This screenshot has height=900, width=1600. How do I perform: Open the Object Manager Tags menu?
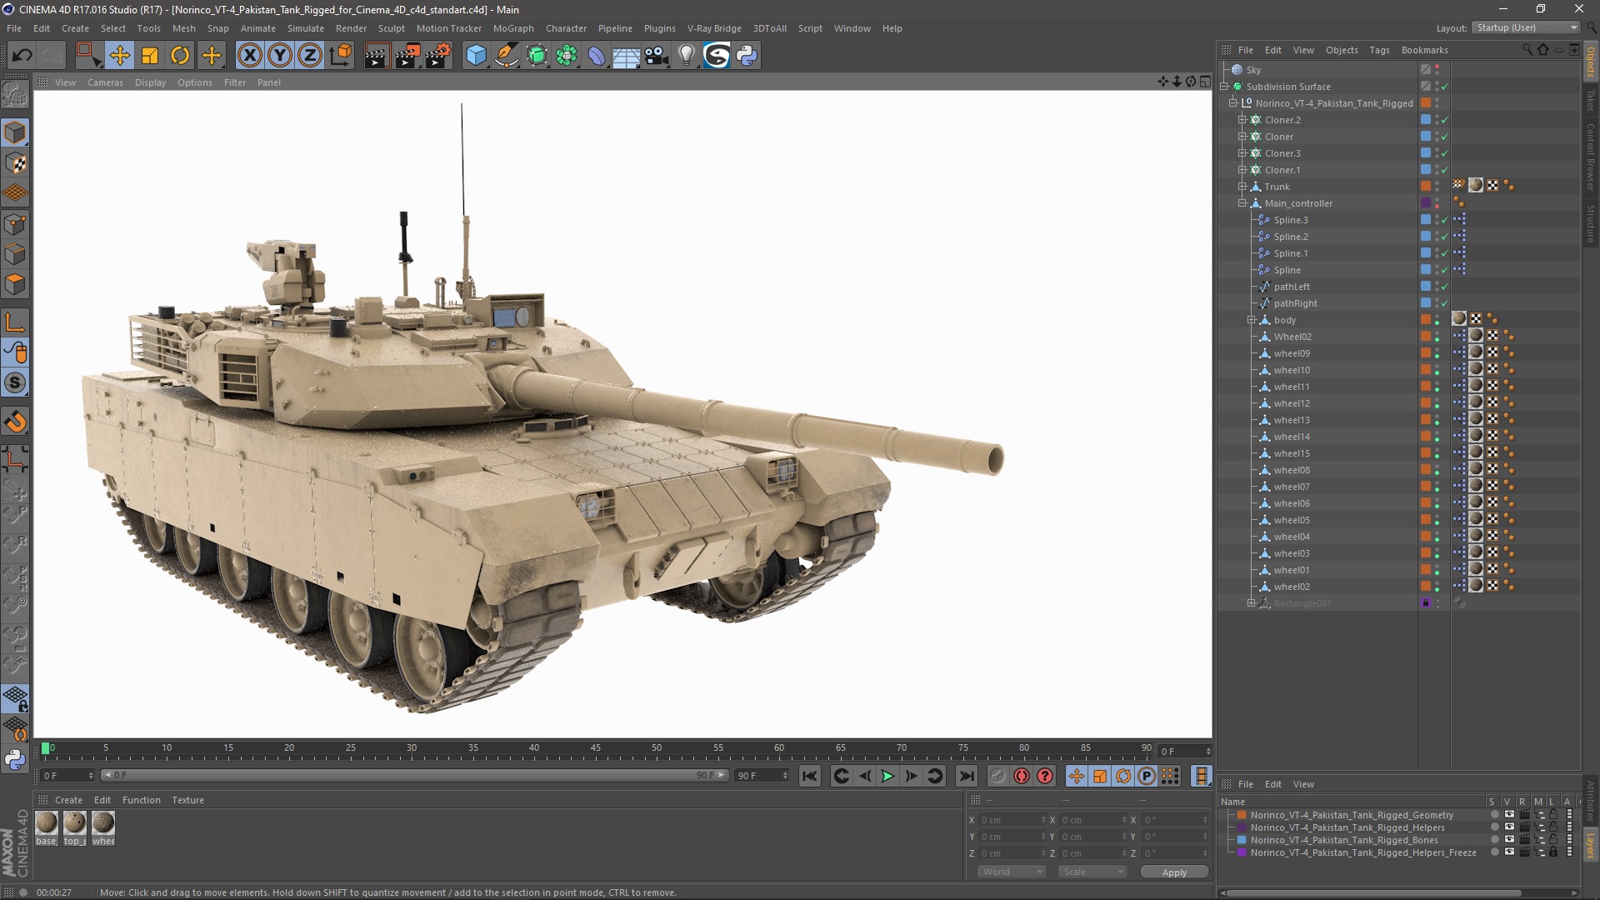point(1379,50)
